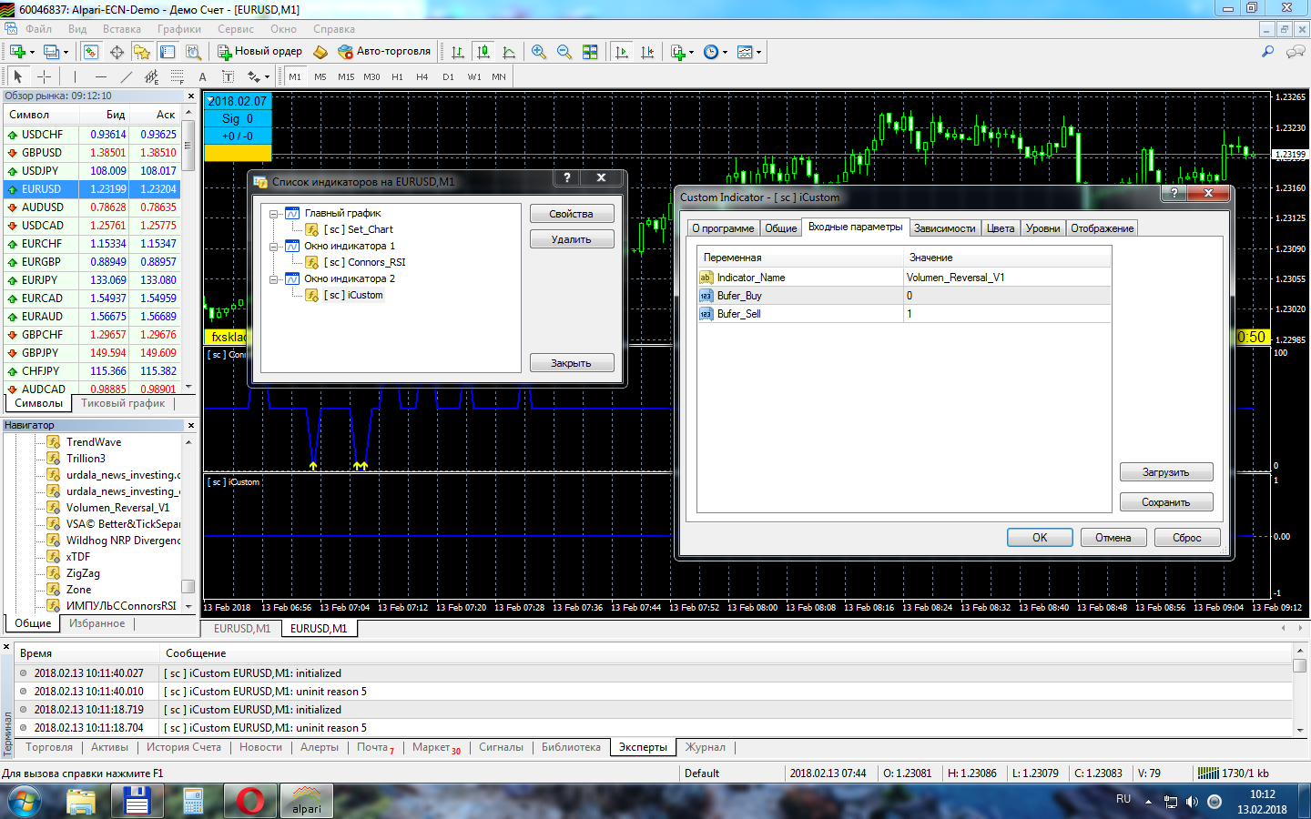Select the Trendline drawing tool
The image size is (1311, 819).
(x=126, y=76)
